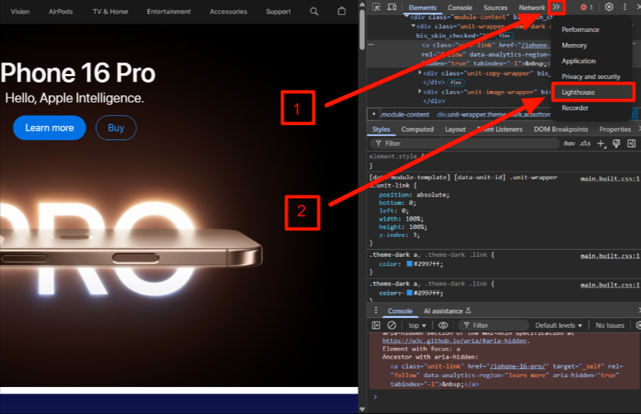Switch to the Elements tab
641x414 pixels.
[423, 8]
